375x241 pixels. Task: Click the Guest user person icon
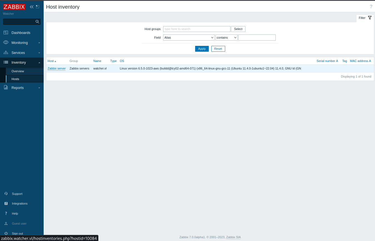[6, 223]
